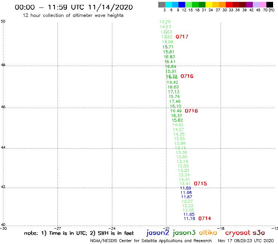
Task: Click the blue wave height value 11.87
Action: click(186, 197)
